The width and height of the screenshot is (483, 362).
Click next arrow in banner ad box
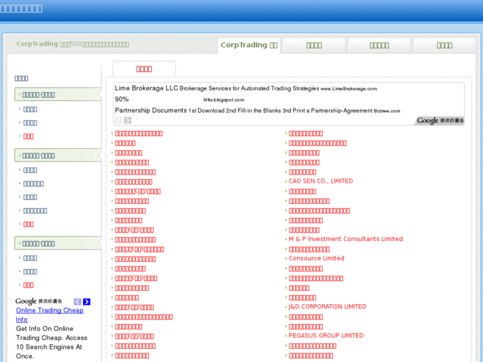(128, 120)
